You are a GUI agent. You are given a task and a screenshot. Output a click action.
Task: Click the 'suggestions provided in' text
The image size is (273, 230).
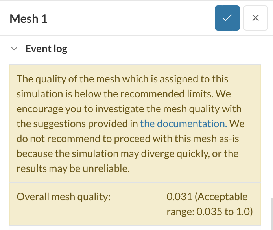[x=77, y=124]
